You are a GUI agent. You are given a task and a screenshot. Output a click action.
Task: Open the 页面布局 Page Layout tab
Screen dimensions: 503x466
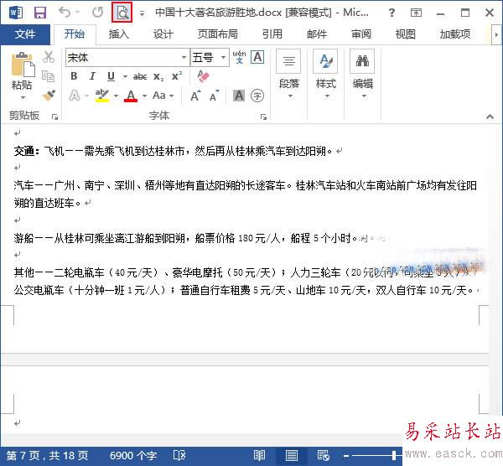218,34
